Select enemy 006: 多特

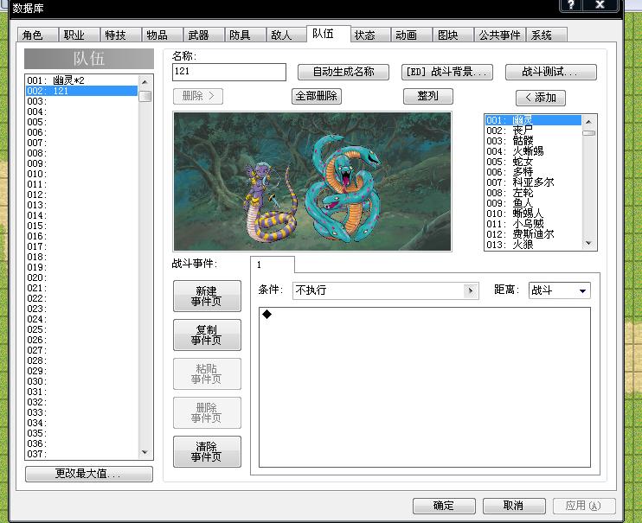(533, 172)
